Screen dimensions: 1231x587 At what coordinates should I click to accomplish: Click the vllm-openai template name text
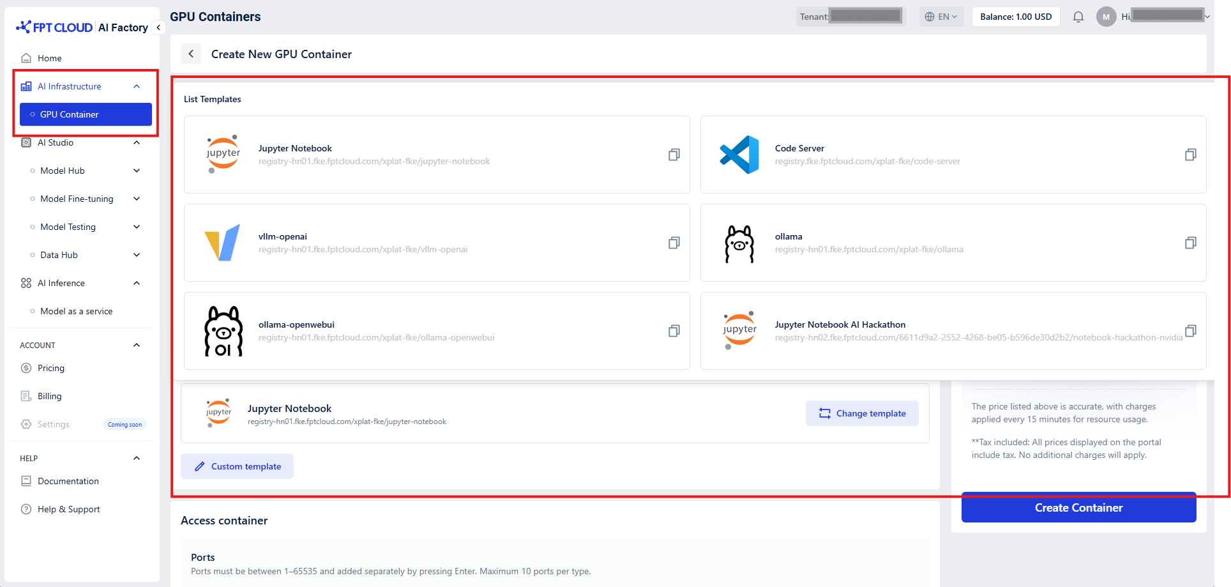tap(283, 236)
